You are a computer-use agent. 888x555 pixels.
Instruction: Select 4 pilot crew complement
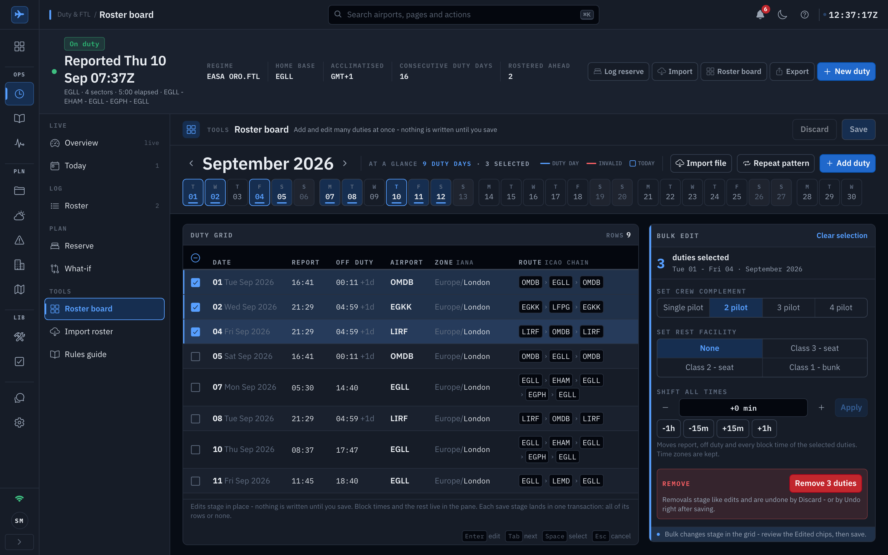(841, 308)
